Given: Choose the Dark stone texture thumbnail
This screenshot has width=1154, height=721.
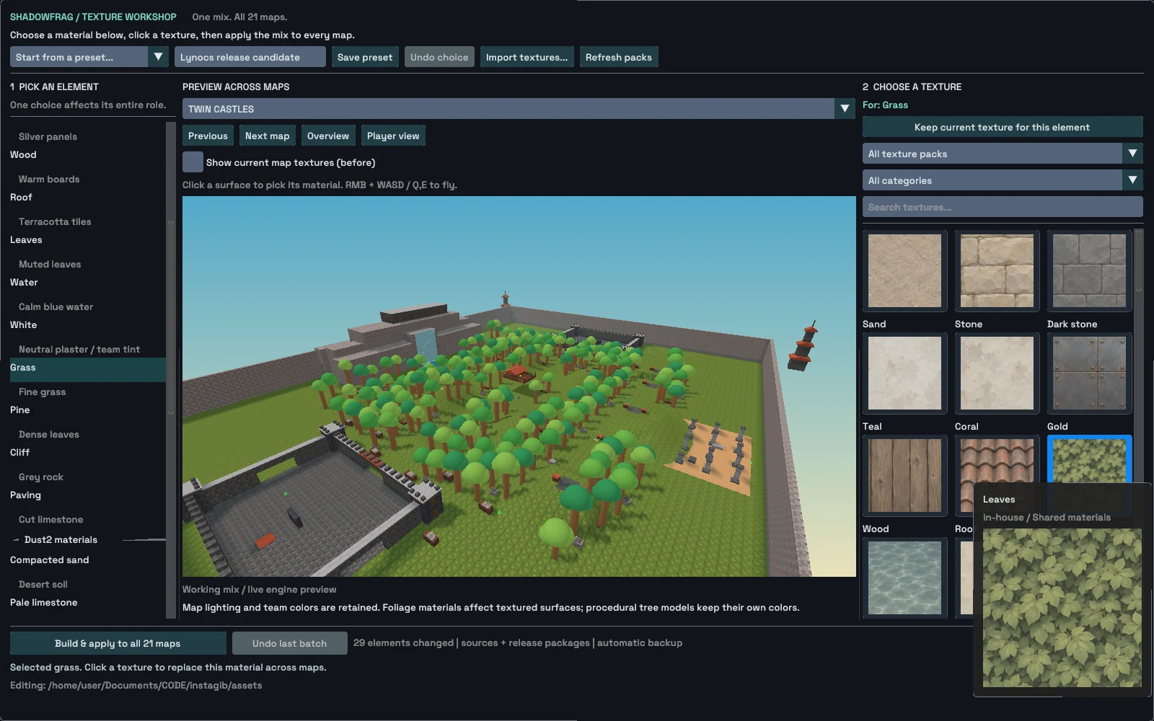Looking at the screenshot, I should pos(1089,271).
